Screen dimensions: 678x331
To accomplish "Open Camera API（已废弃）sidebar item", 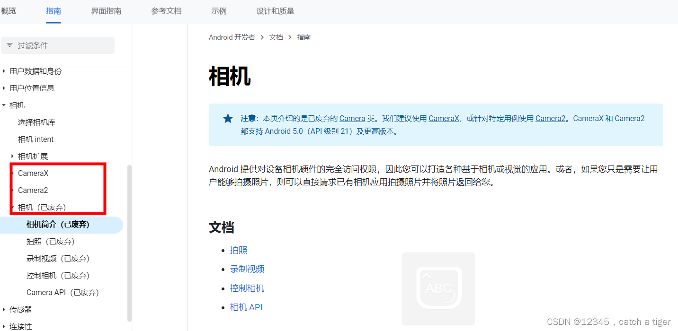I will (62, 293).
